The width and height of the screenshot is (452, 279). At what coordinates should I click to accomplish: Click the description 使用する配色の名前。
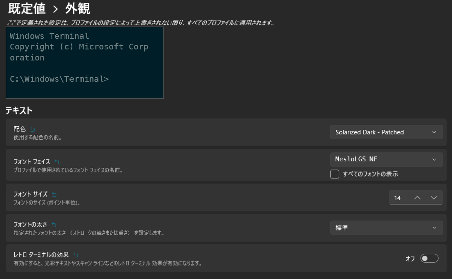[x=38, y=138]
